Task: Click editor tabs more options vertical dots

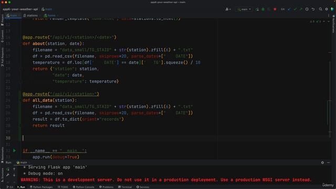Action: pyautogui.click(x=329, y=15)
